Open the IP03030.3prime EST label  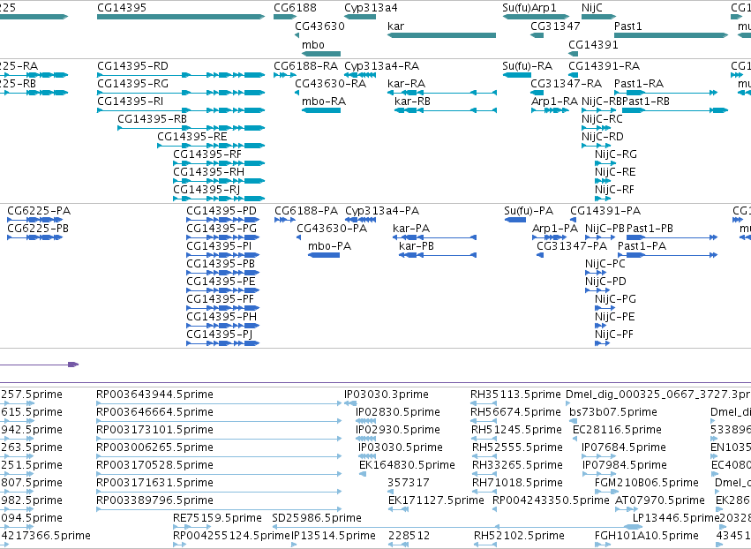386,395
